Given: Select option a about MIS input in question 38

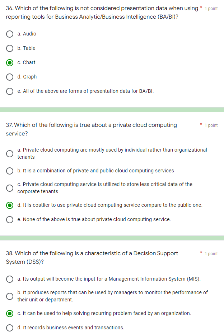Looking at the screenshot, I should pyautogui.click(x=10, y=279).
